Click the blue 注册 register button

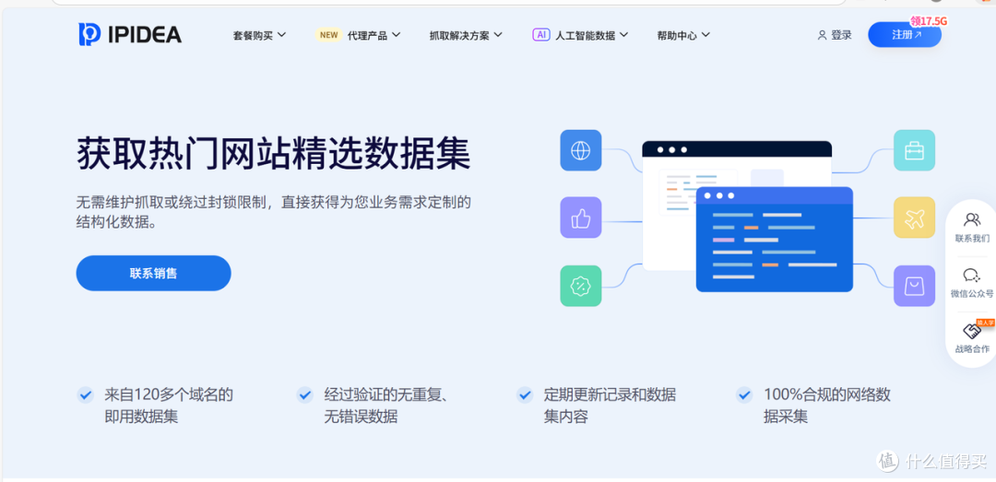coord(905,35)
